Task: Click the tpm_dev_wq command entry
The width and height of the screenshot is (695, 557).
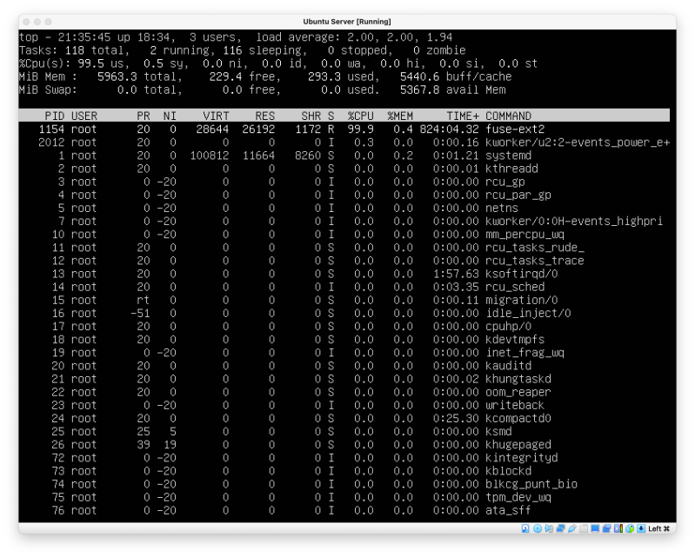Action: pos(518,498)
